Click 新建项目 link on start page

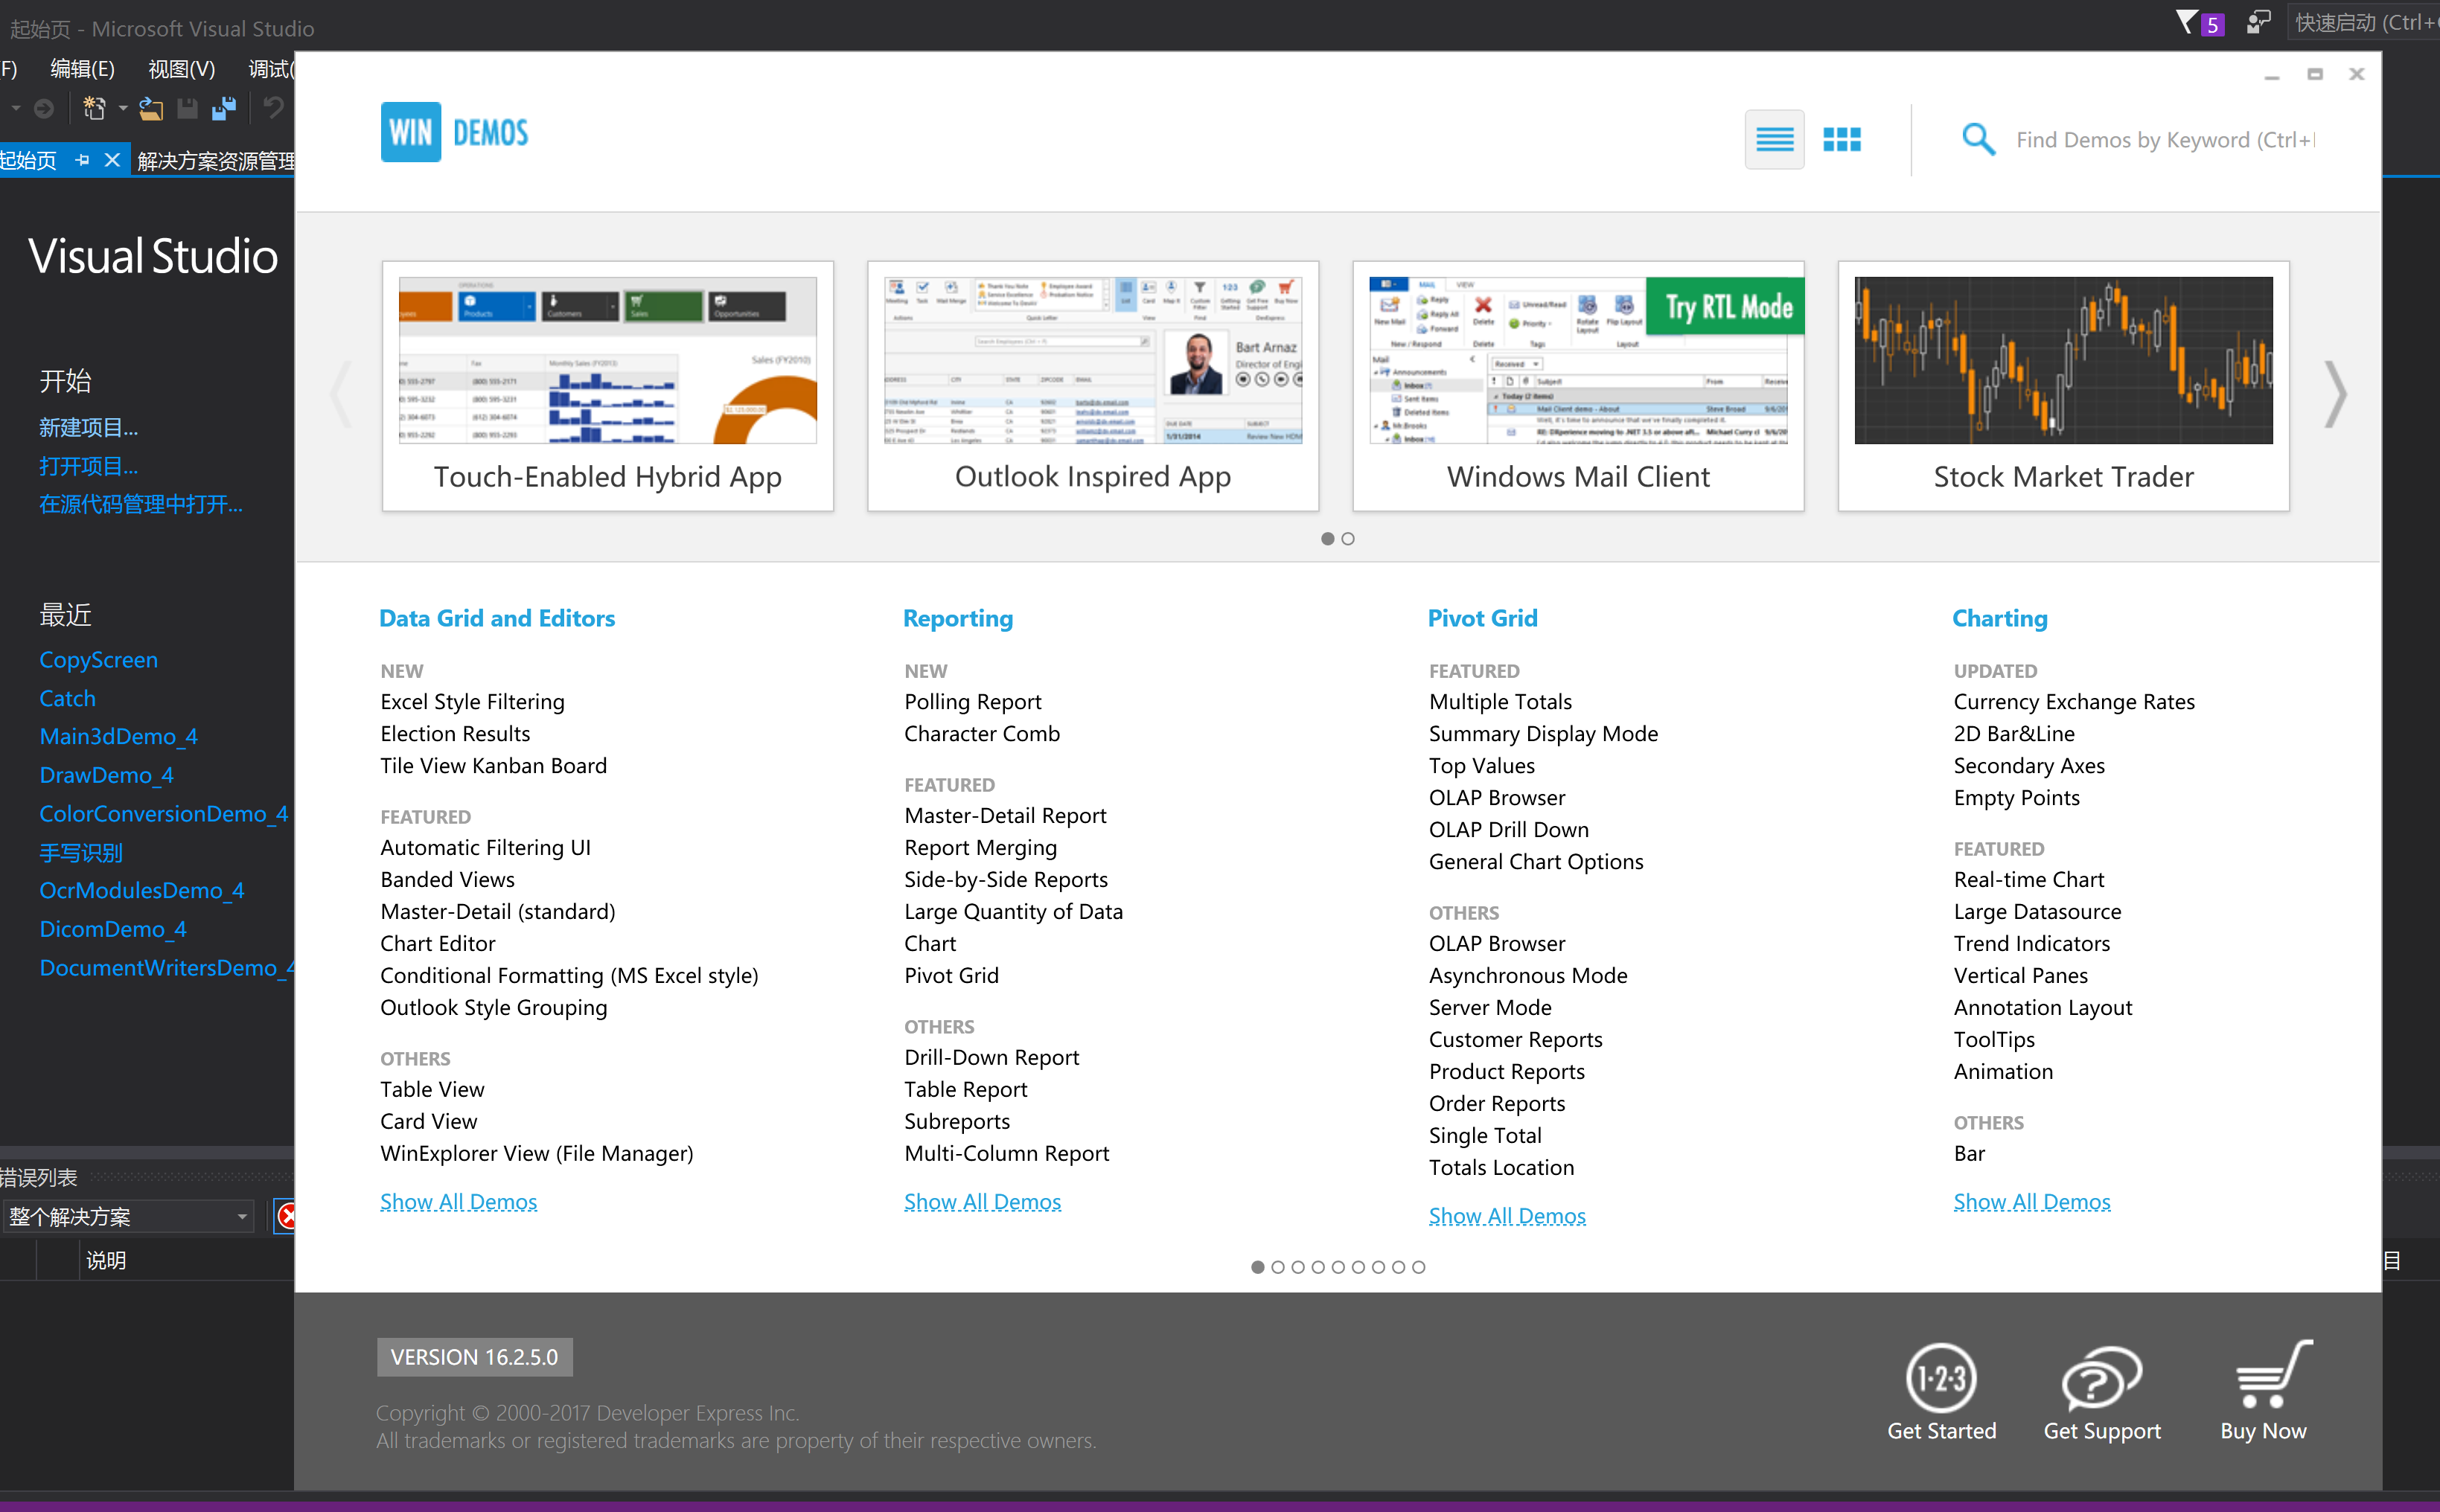pyautogui.click(x=88, y=427)
